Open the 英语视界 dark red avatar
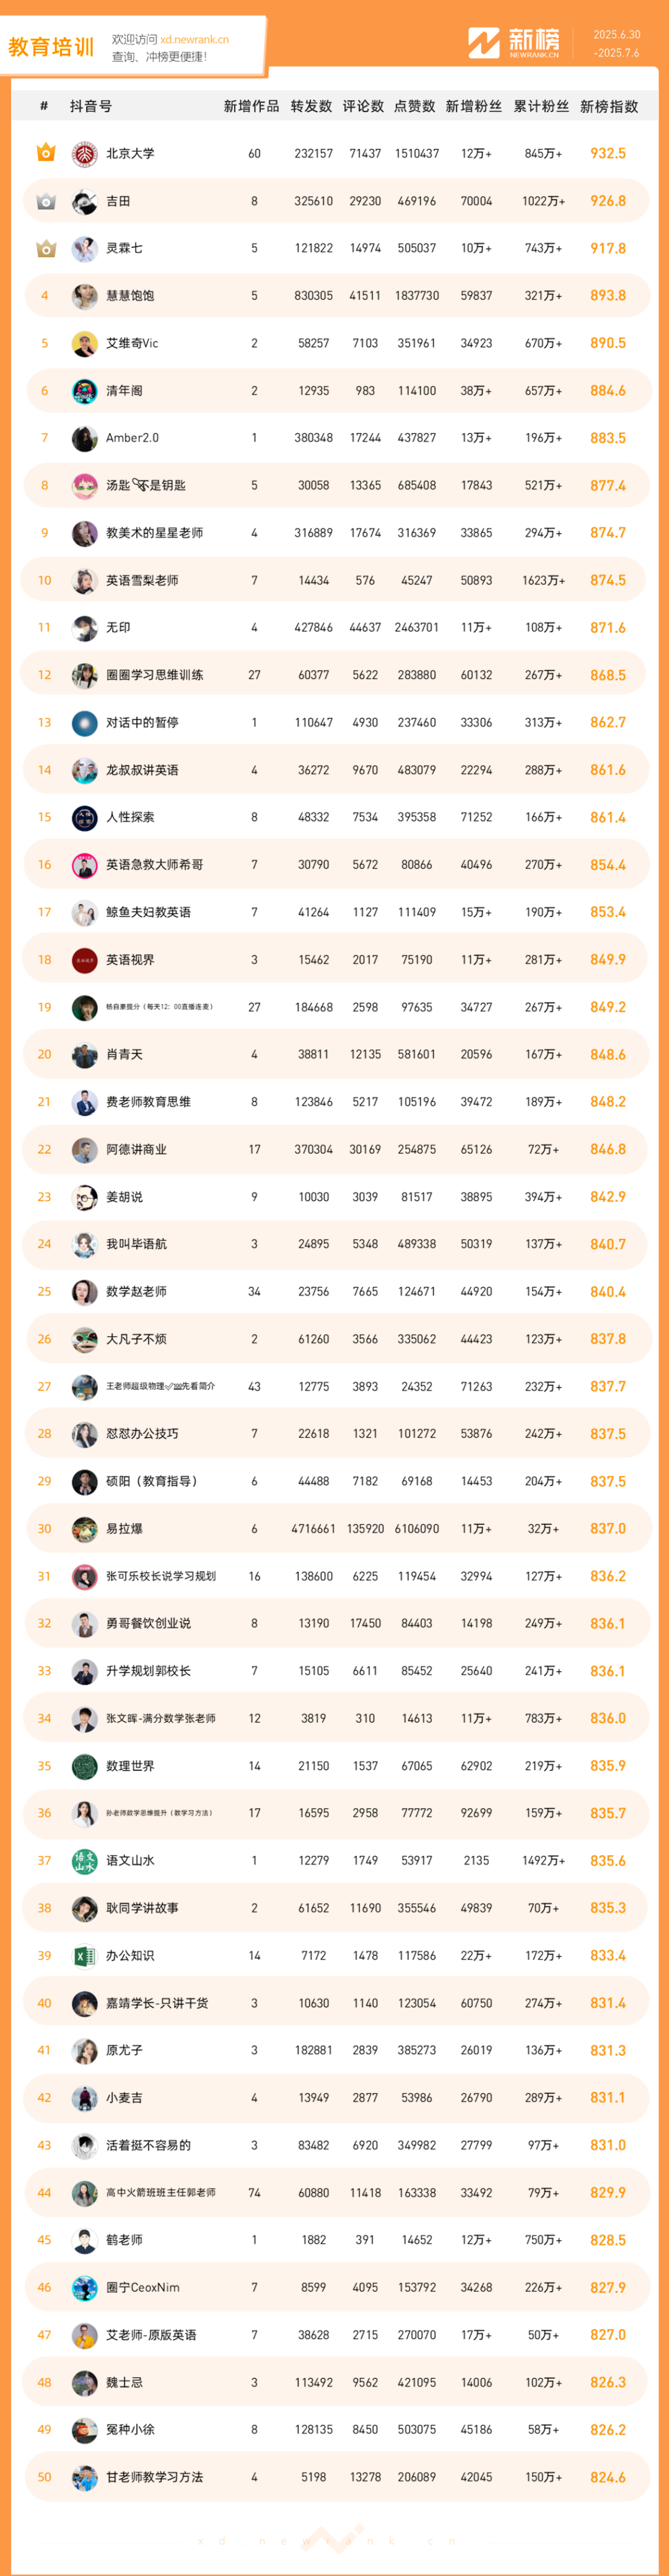Image resolution: width=669 pixels, height=2576 pixels. [x=85, y=960]
